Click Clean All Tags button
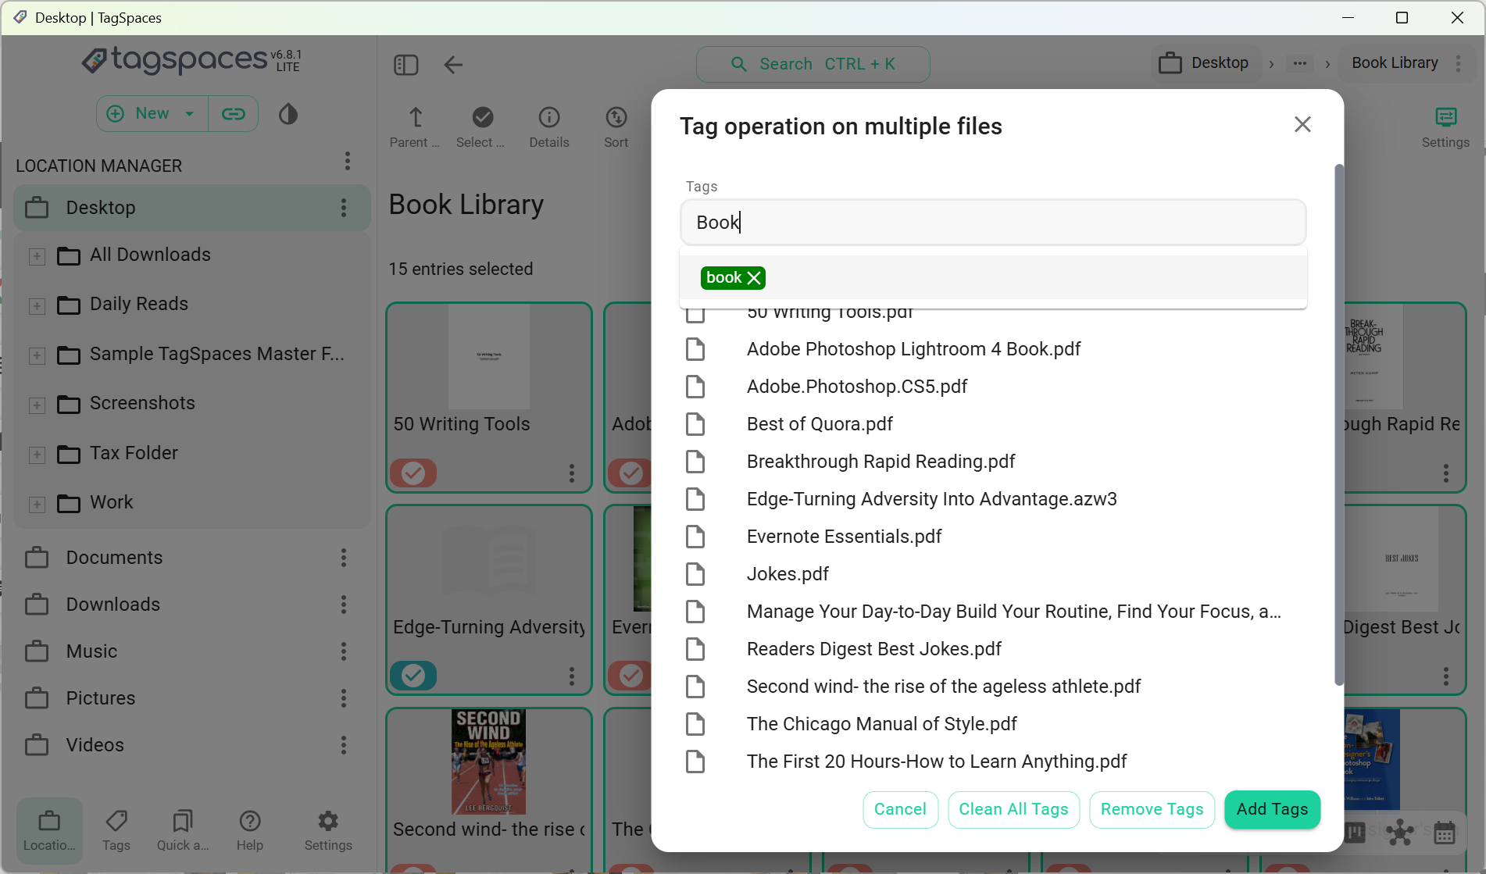1486x874 pixels. pyautogui.click(x=1013, y=809)
